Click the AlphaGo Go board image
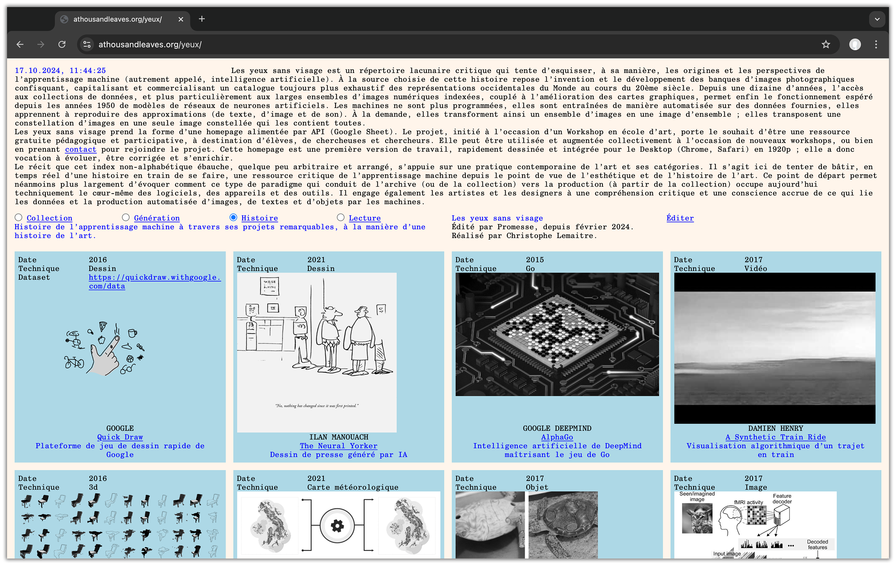896x567 pixels. click(x=557, y=334)
